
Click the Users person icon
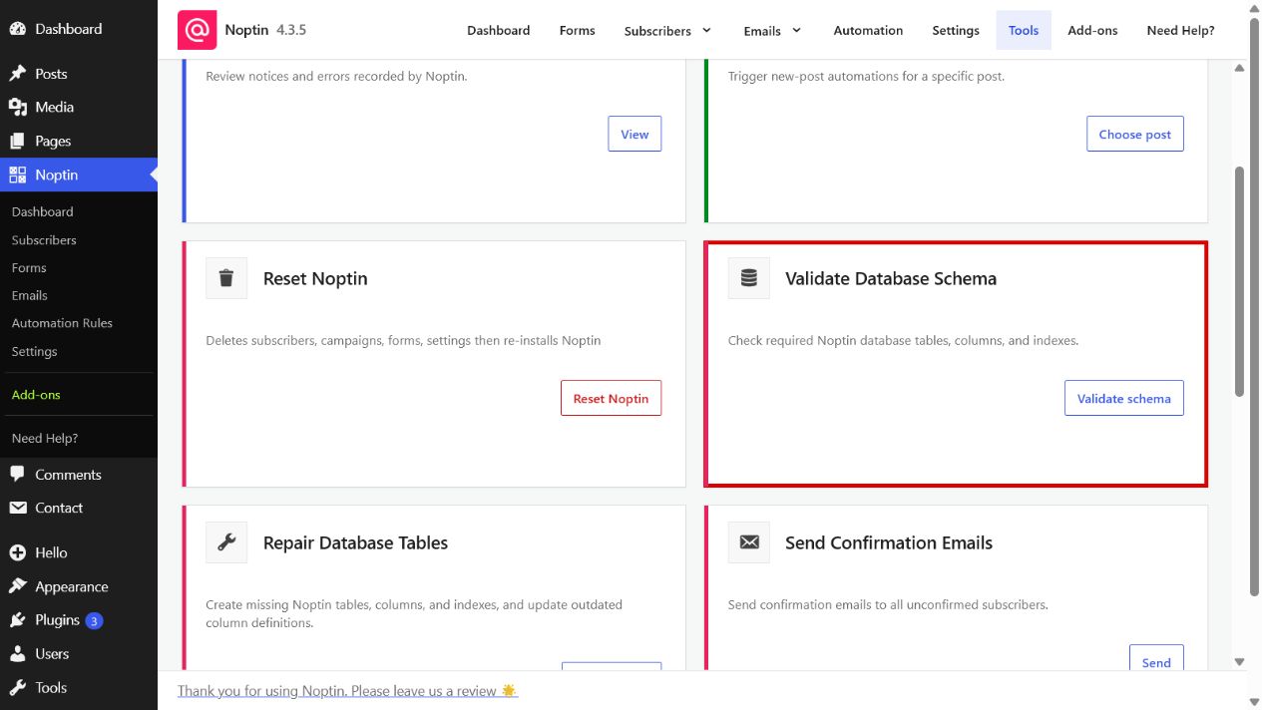(x=18, y=654)
